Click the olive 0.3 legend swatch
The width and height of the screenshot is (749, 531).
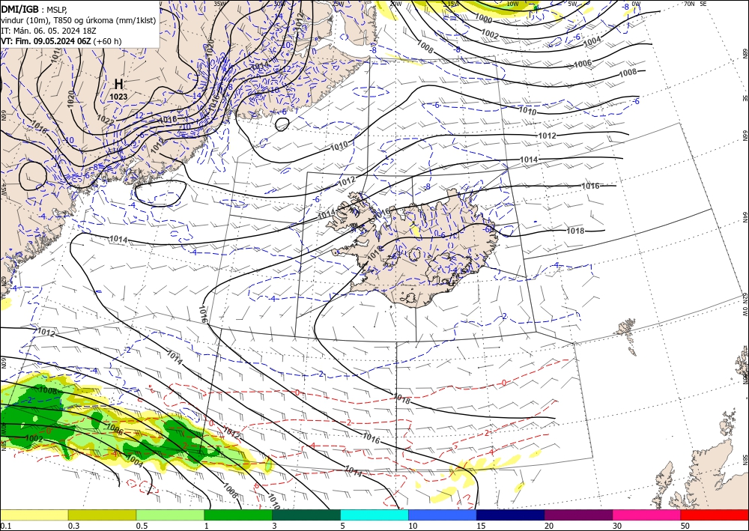(102, 515)
